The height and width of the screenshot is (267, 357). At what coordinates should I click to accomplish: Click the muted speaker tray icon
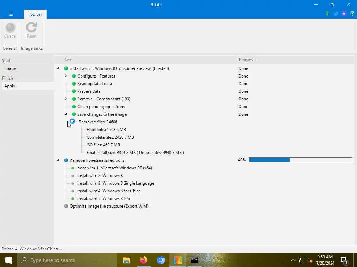click(310, 260)
